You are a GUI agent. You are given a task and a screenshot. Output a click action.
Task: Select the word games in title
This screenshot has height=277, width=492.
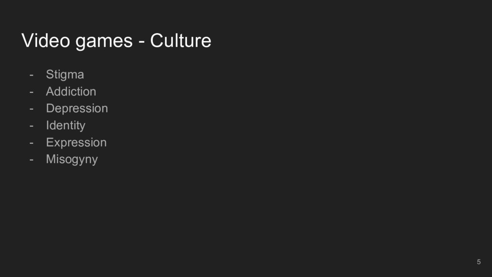(104, 42)
